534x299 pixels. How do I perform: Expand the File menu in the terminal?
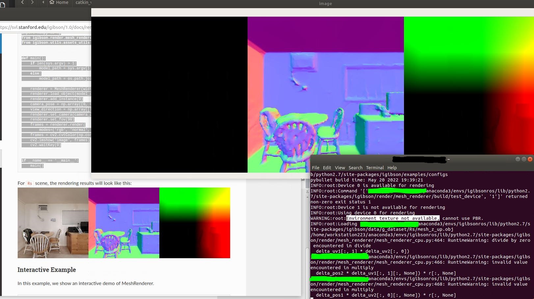point(315,167)
